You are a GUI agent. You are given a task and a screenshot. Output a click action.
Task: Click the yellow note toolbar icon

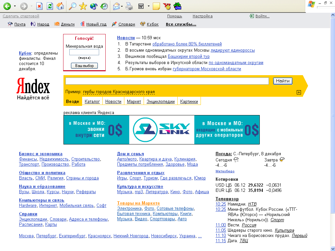[156, 6]
